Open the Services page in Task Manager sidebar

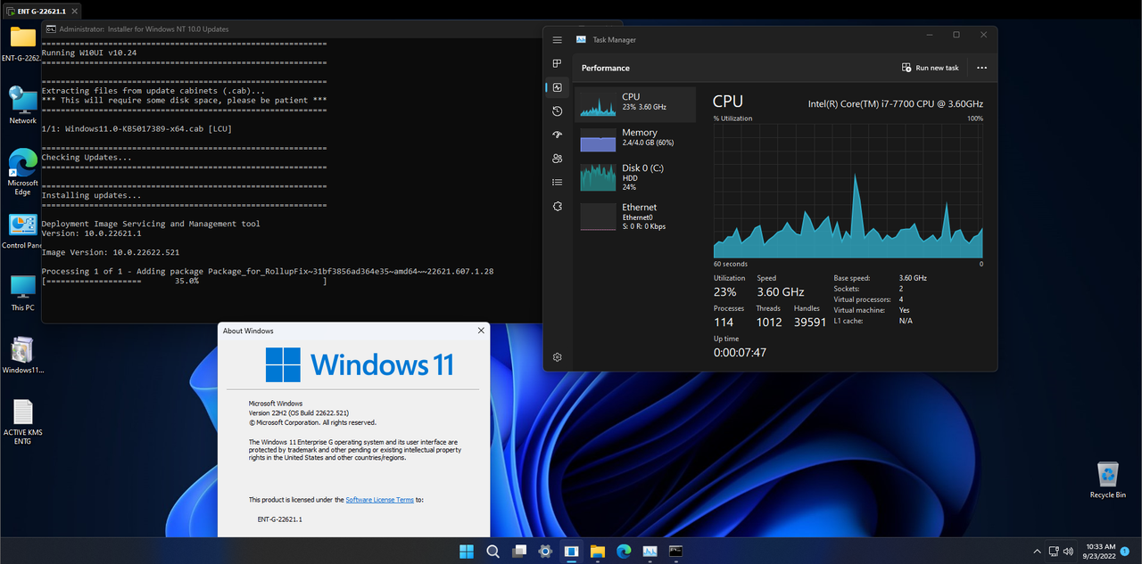click(x=557, y=206)
